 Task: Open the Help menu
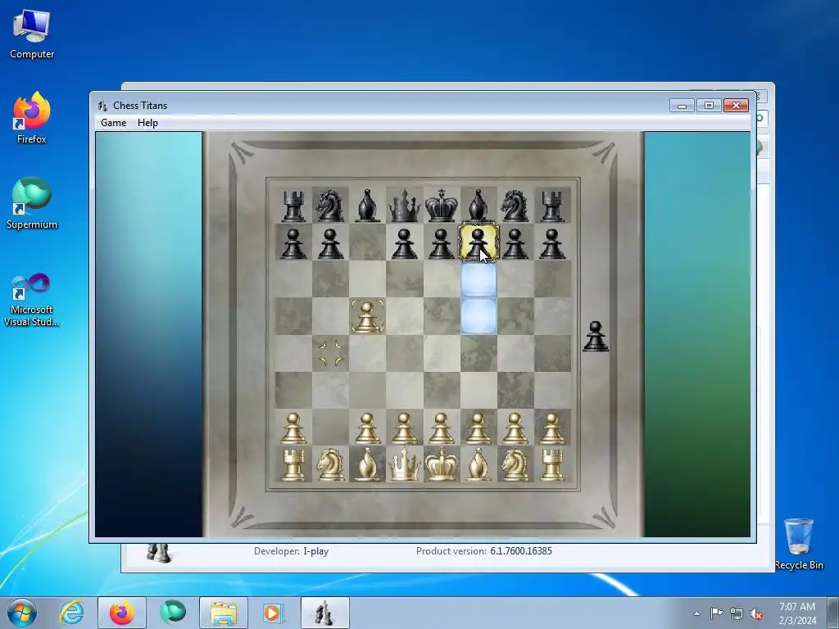pos(147,123)
